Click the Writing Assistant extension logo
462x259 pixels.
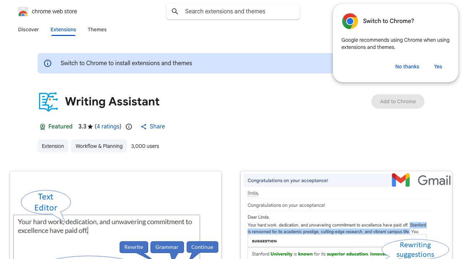[x=48, y=102]
